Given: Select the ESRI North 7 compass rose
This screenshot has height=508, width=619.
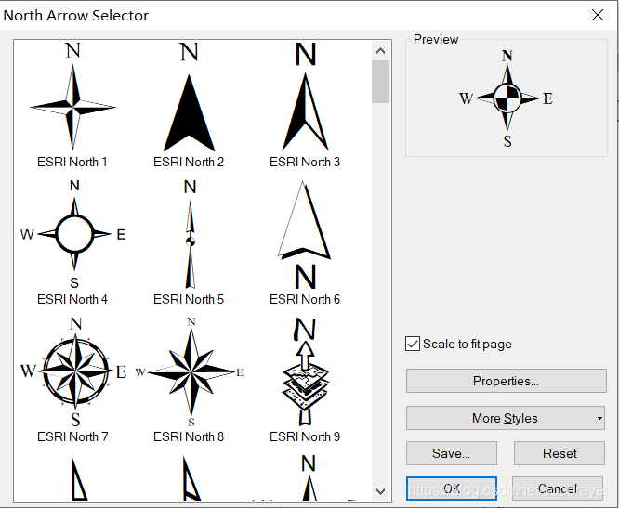Looking at the screenshot, I should [x=73, y=371].
